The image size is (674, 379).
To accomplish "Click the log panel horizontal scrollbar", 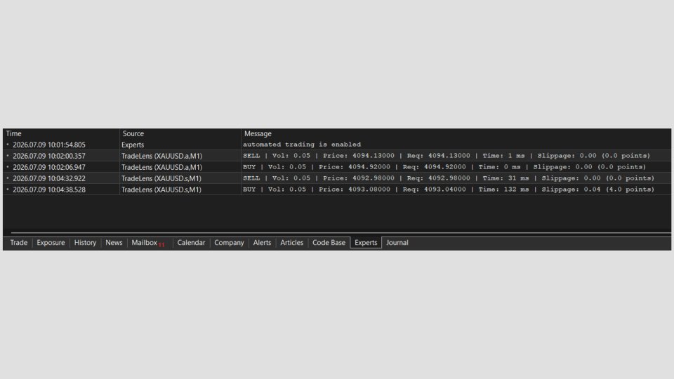I will tap(341, 233).
